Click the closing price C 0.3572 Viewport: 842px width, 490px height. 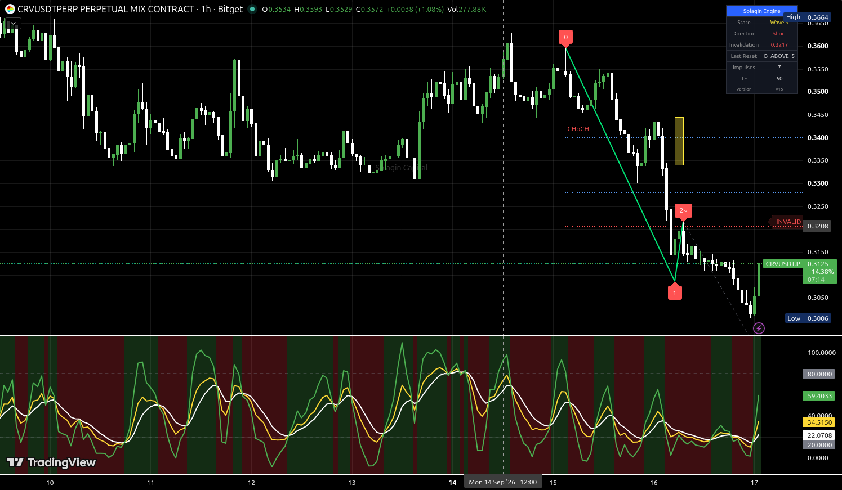tap(369, 10)
